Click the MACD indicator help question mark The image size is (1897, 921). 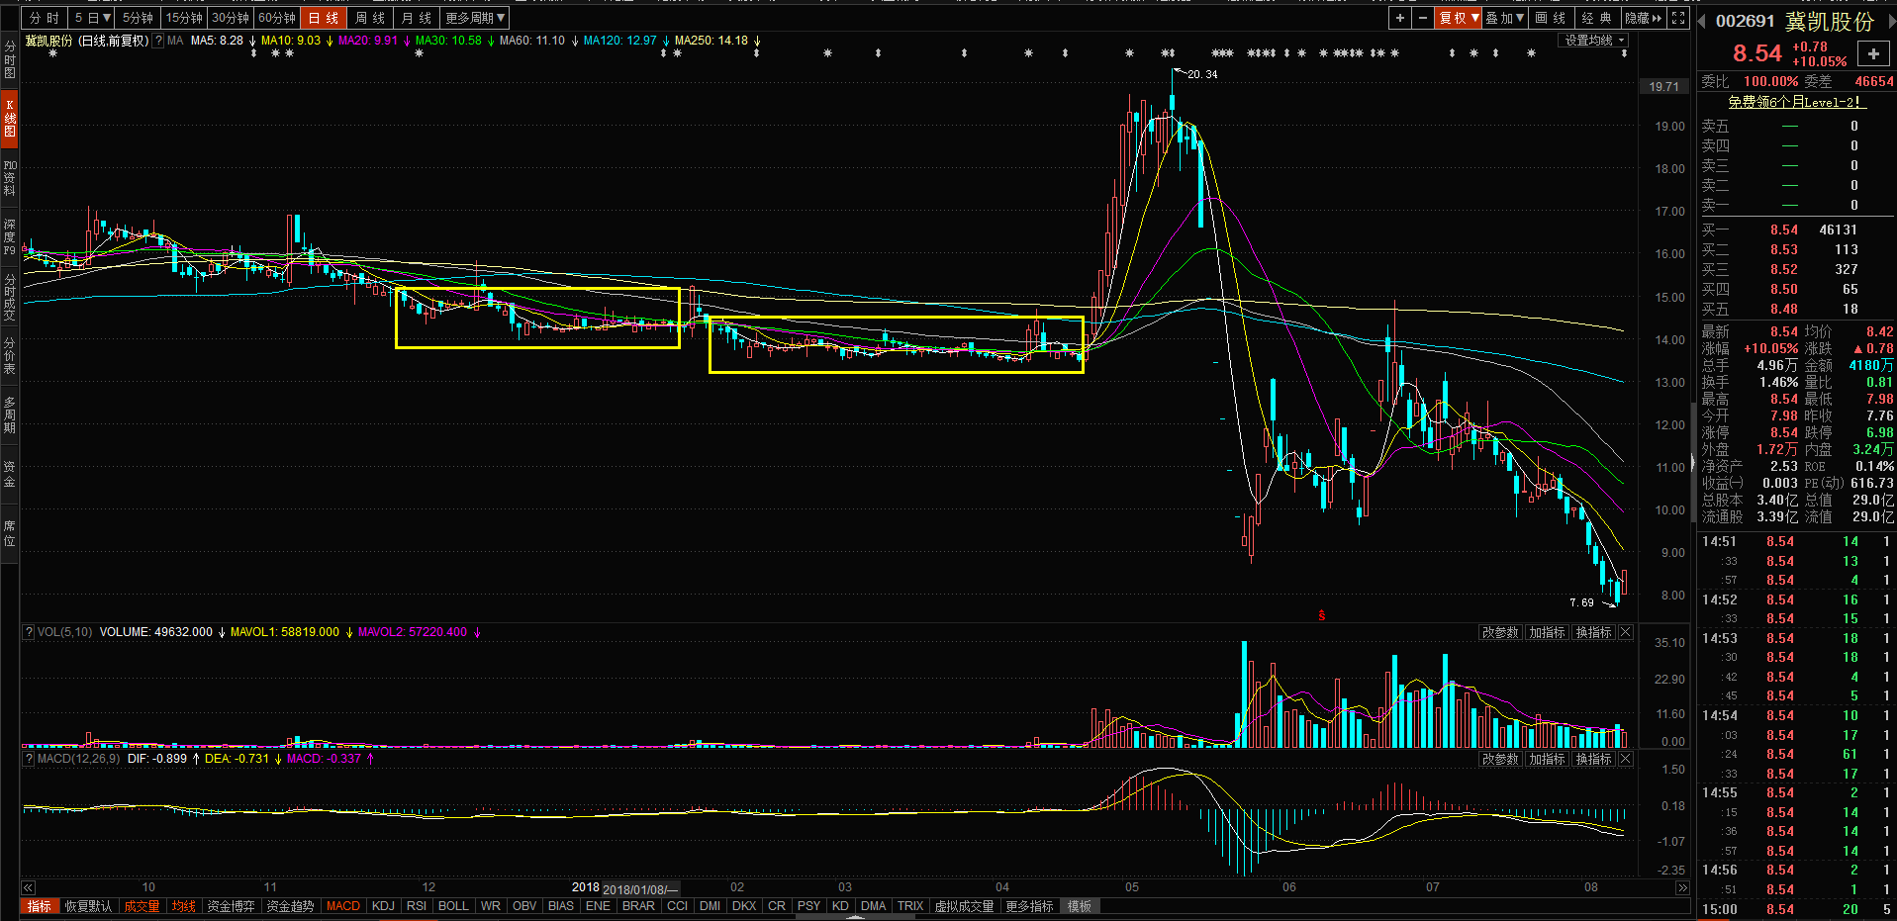(x=29, y=759)
